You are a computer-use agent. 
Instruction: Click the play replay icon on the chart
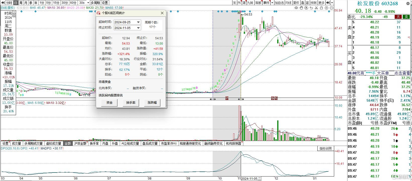[306, 8]
